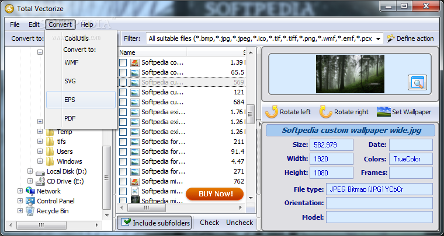Image resolution: width=444 pixels, height=236 pixels.
Task: Click the image icon of the 1.76 row
Action: point(135,112)
